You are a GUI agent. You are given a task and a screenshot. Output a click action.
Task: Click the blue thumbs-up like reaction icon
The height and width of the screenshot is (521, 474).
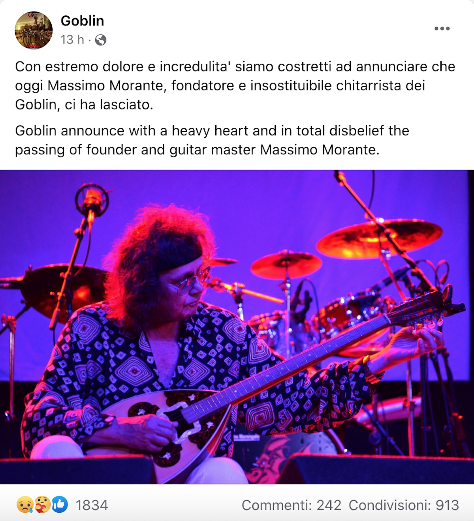[60, 505]
